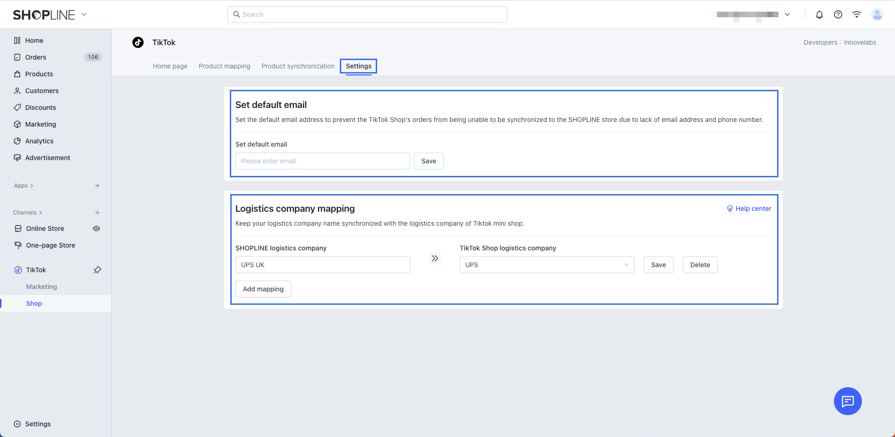Click the notifications bell icon
This screenshot has width=895, height=437.
coord(819,14)
